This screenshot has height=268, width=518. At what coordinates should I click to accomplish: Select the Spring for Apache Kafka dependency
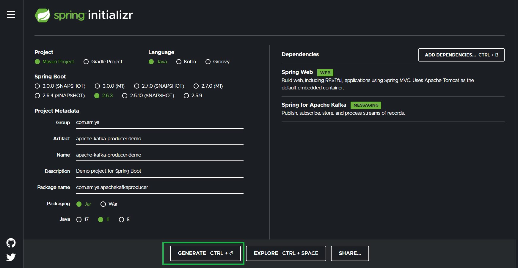pos(393,109)
